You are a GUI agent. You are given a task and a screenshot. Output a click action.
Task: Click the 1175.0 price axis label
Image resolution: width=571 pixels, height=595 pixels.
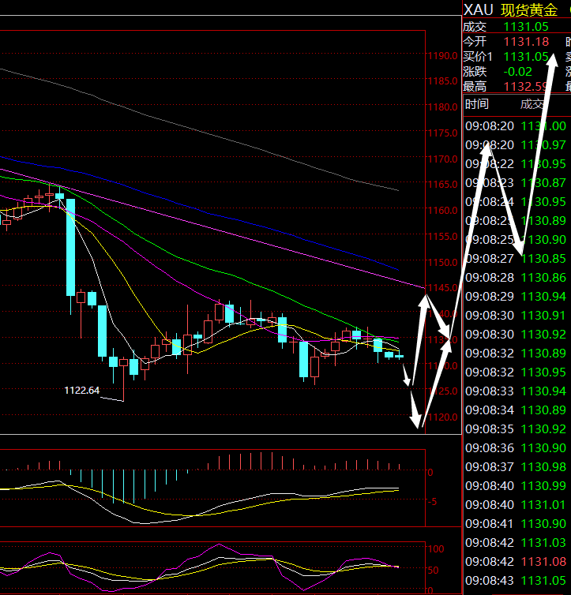(x=443, y=133)
